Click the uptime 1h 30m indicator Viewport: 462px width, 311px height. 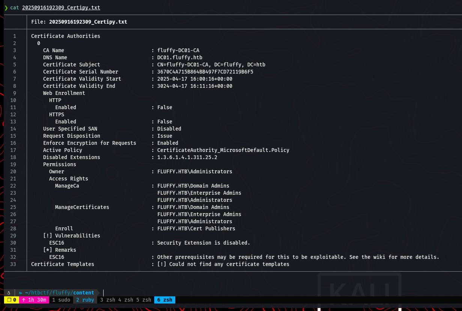point(34,300)
